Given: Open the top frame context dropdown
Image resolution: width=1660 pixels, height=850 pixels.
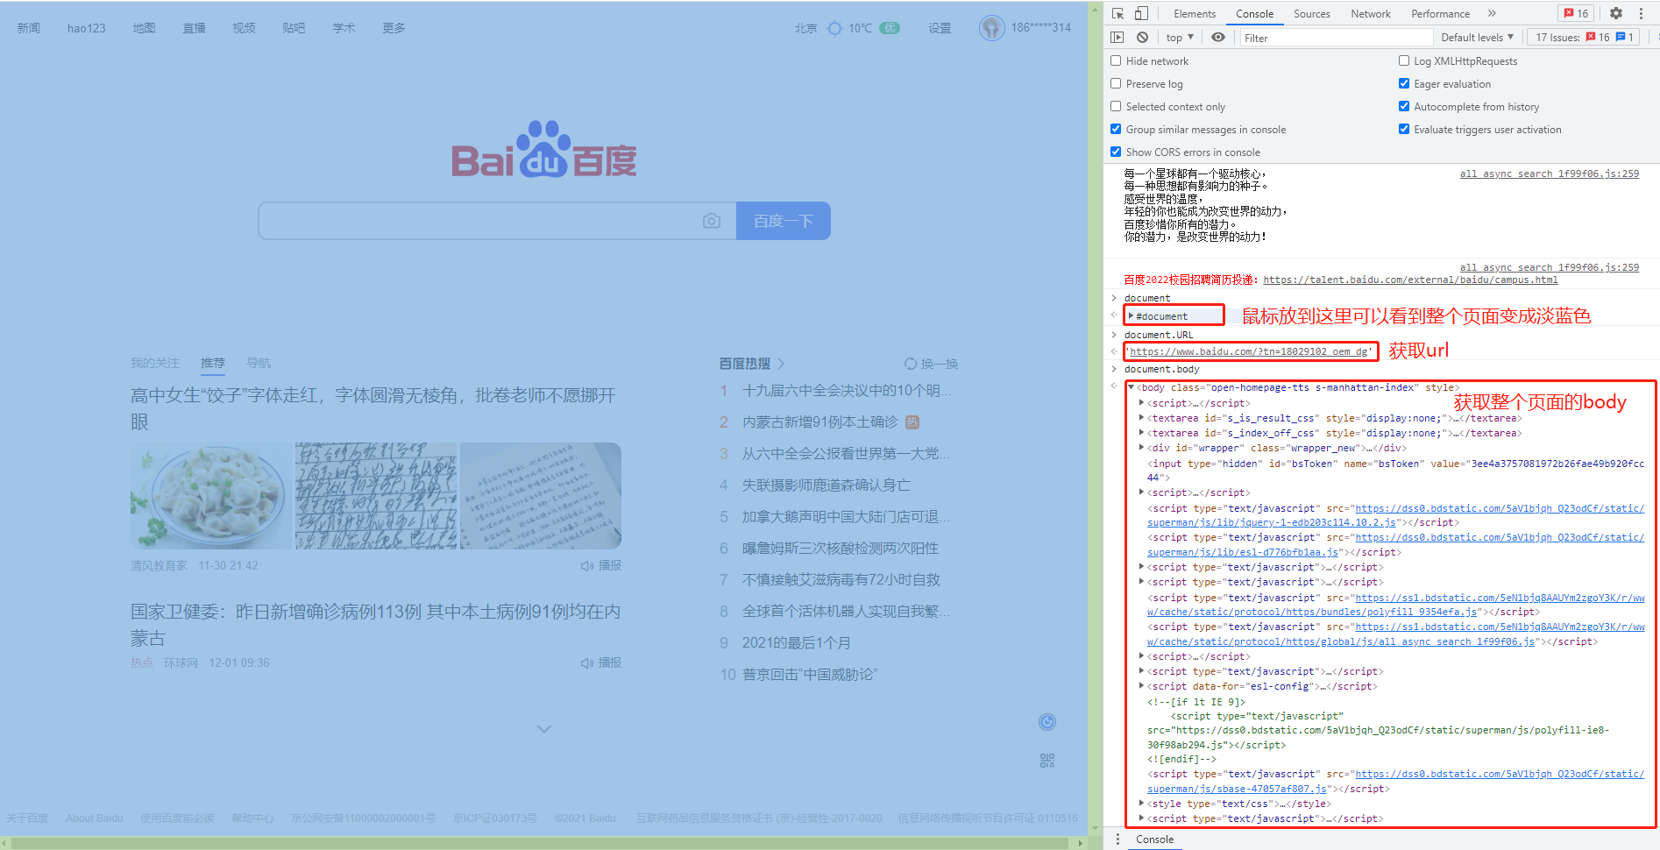Looking at the screenshot, I should tap(1179, 37).
